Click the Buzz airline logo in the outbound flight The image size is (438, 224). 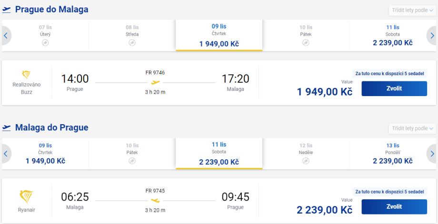[x=27, y=75]
